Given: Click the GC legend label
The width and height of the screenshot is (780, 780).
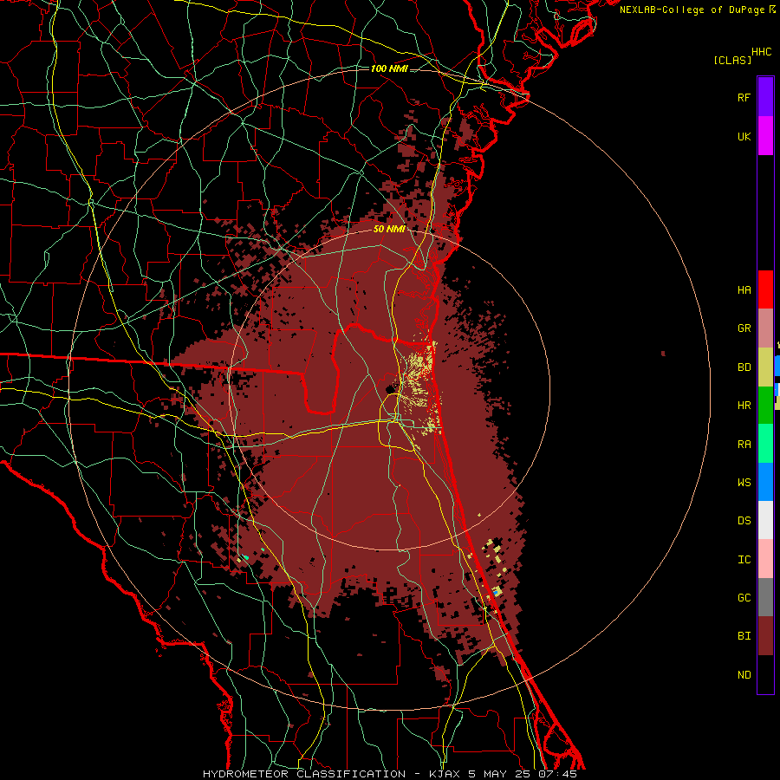Looking at the screenshot, I should click(x=744, y=598).
